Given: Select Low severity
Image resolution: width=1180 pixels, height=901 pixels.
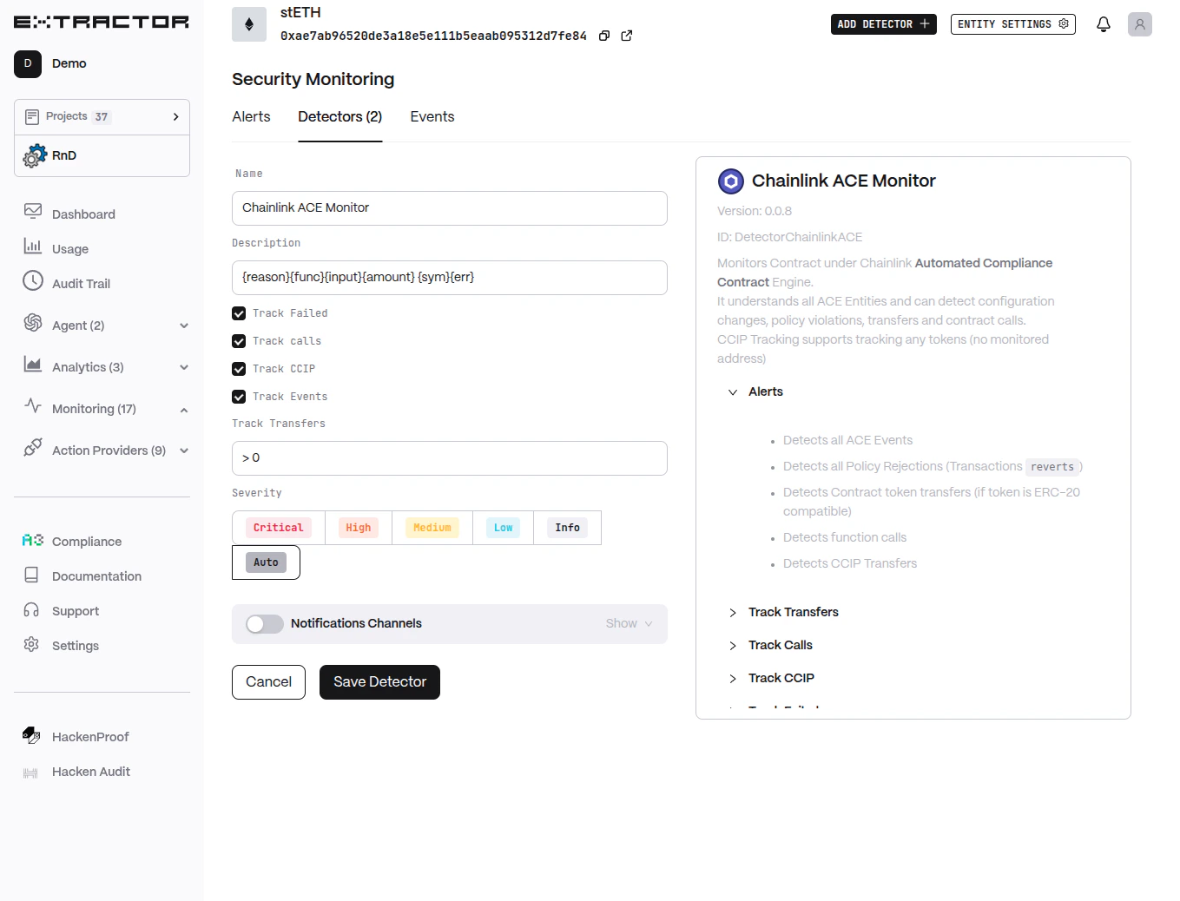Looking at the screenshot, I should (504, 528).
